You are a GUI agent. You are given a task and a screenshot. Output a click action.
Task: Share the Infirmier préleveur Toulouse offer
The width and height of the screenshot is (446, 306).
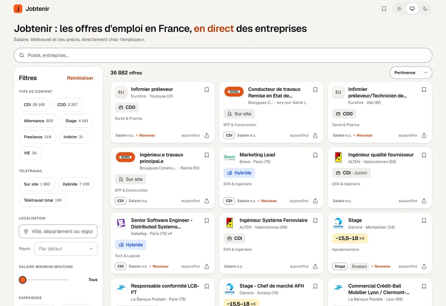click(207, 135)
